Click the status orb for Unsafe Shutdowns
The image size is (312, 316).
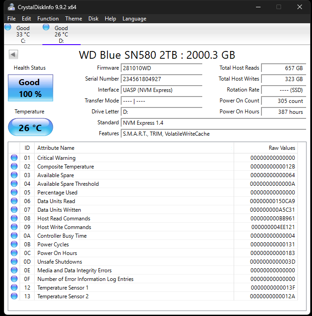tap(14, 261)
